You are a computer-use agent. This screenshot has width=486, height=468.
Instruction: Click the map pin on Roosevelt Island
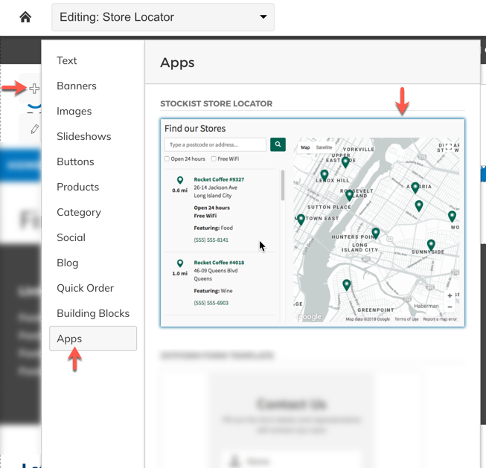[x=349, y=195]
